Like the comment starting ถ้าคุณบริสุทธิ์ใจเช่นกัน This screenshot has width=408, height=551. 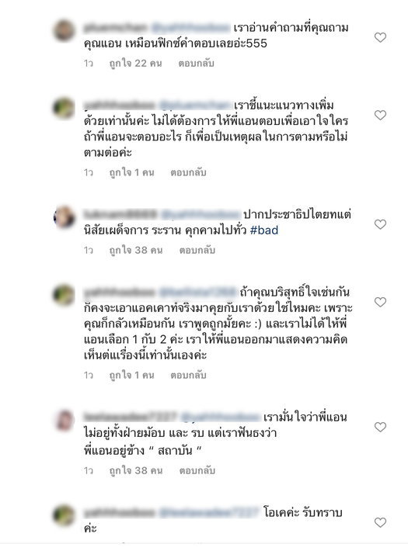(x=380, y=302)
